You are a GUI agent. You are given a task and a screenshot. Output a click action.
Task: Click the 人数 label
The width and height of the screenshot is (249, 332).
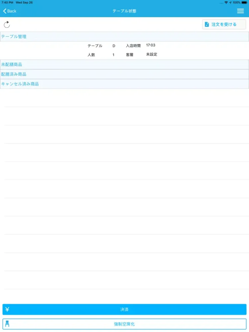coord(91,55)
